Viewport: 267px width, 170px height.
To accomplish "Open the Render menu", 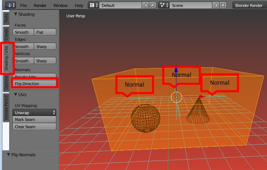I will [x=40, y=6].
